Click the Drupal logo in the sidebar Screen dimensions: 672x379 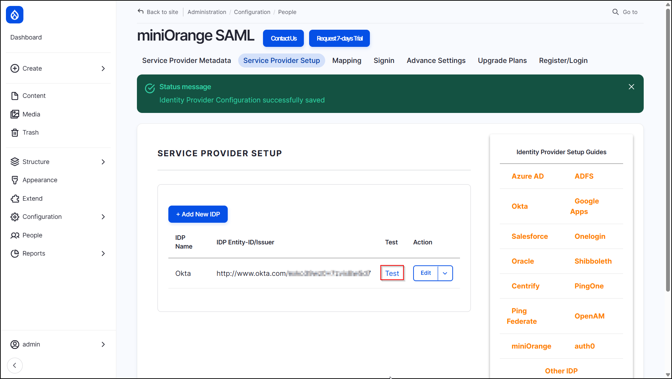[x=14, y=15]
